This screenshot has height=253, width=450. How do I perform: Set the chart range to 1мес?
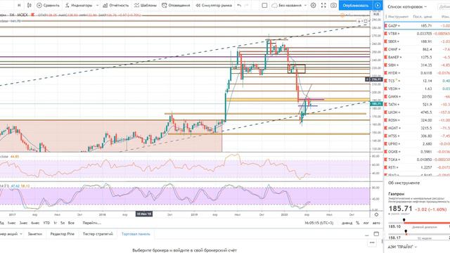11,223
